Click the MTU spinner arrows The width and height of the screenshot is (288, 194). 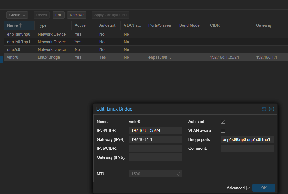(179, 174)
